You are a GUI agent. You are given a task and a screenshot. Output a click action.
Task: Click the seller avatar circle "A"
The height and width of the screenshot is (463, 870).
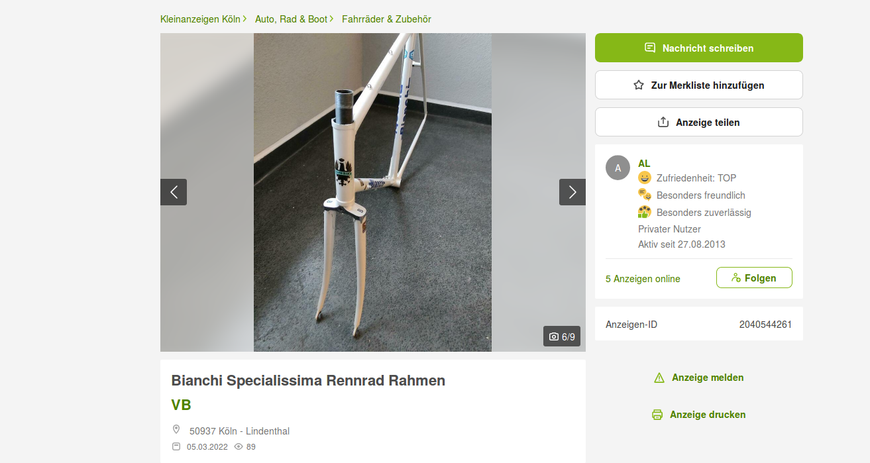coord(618,168)
